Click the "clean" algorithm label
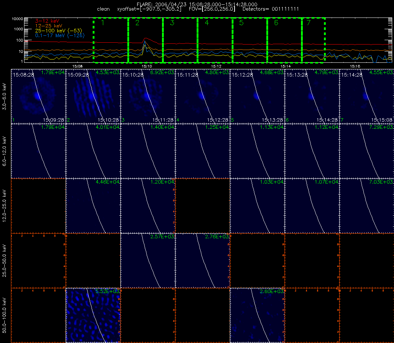The height and width of the screenshot is (343, 394). coord(103,9)
